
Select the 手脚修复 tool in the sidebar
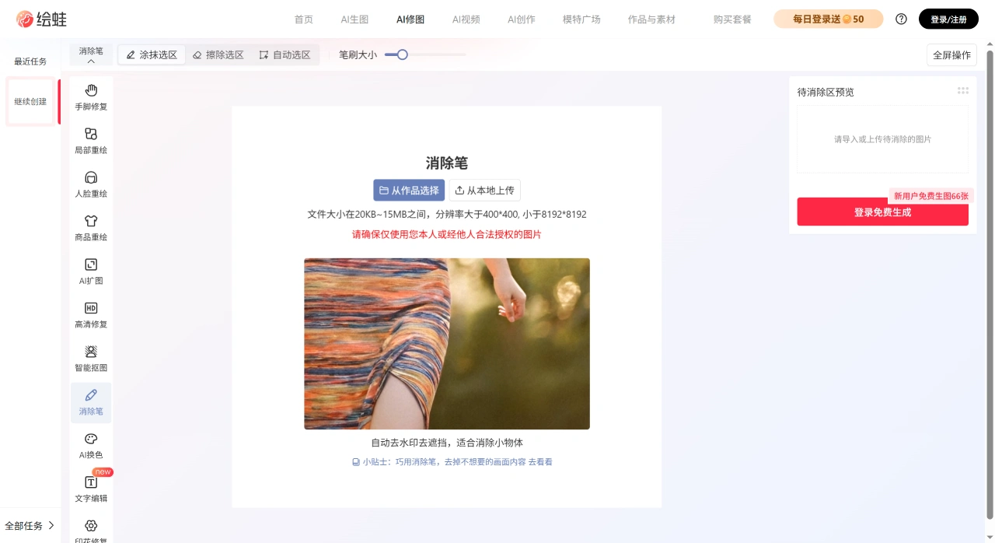(90, 96)
